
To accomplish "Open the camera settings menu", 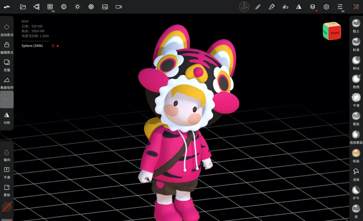I will coord(119,7).
